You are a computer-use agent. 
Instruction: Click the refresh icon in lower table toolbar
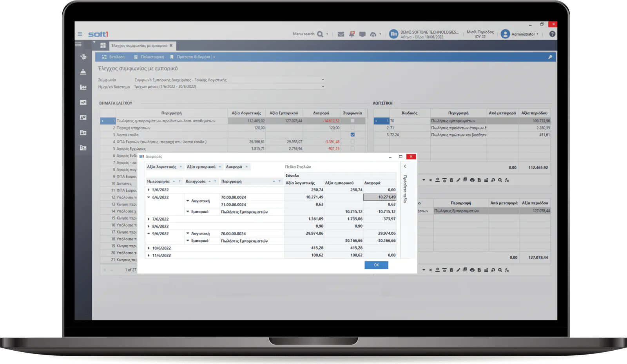pos(493,270)
